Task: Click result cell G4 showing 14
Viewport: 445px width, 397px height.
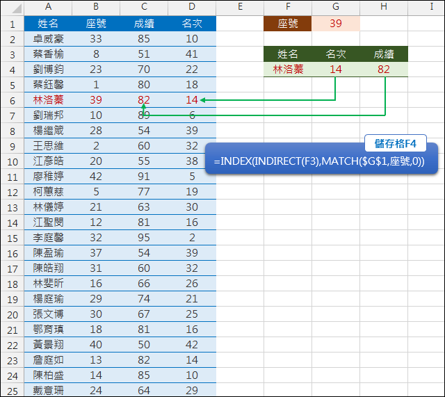Action: pyautogui.click(x=336, y=70)
